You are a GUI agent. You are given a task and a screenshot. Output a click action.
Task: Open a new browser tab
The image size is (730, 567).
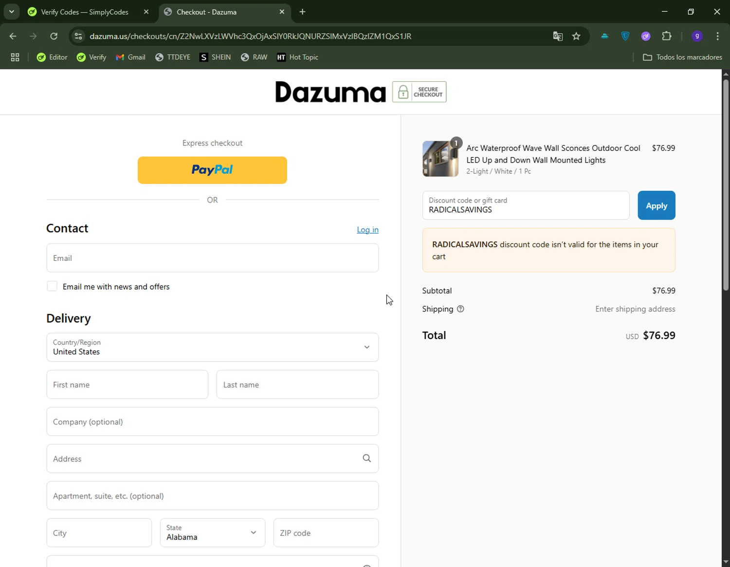303,12
